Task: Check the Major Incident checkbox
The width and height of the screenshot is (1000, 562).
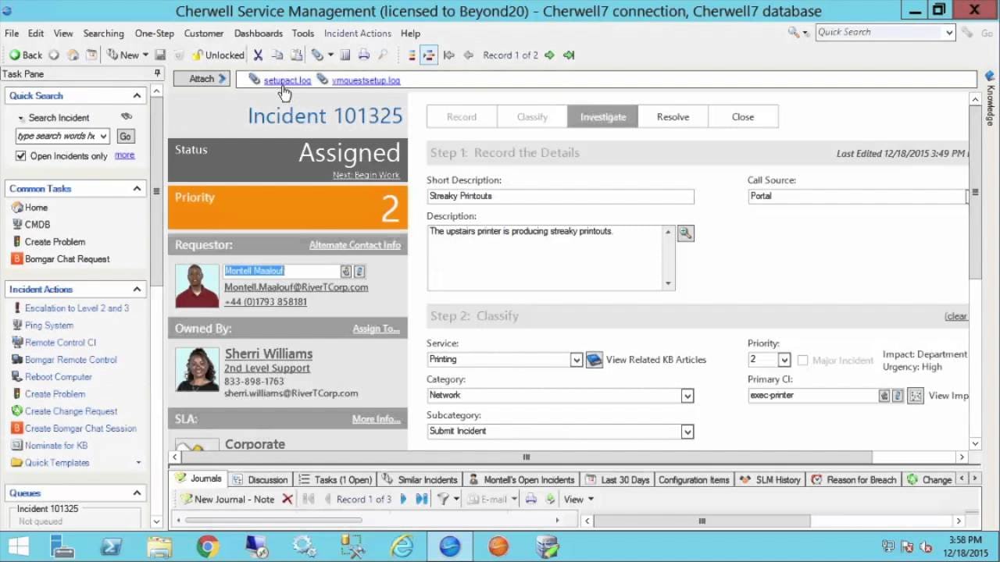Action: pyautogui.click(x=802, y=360)
